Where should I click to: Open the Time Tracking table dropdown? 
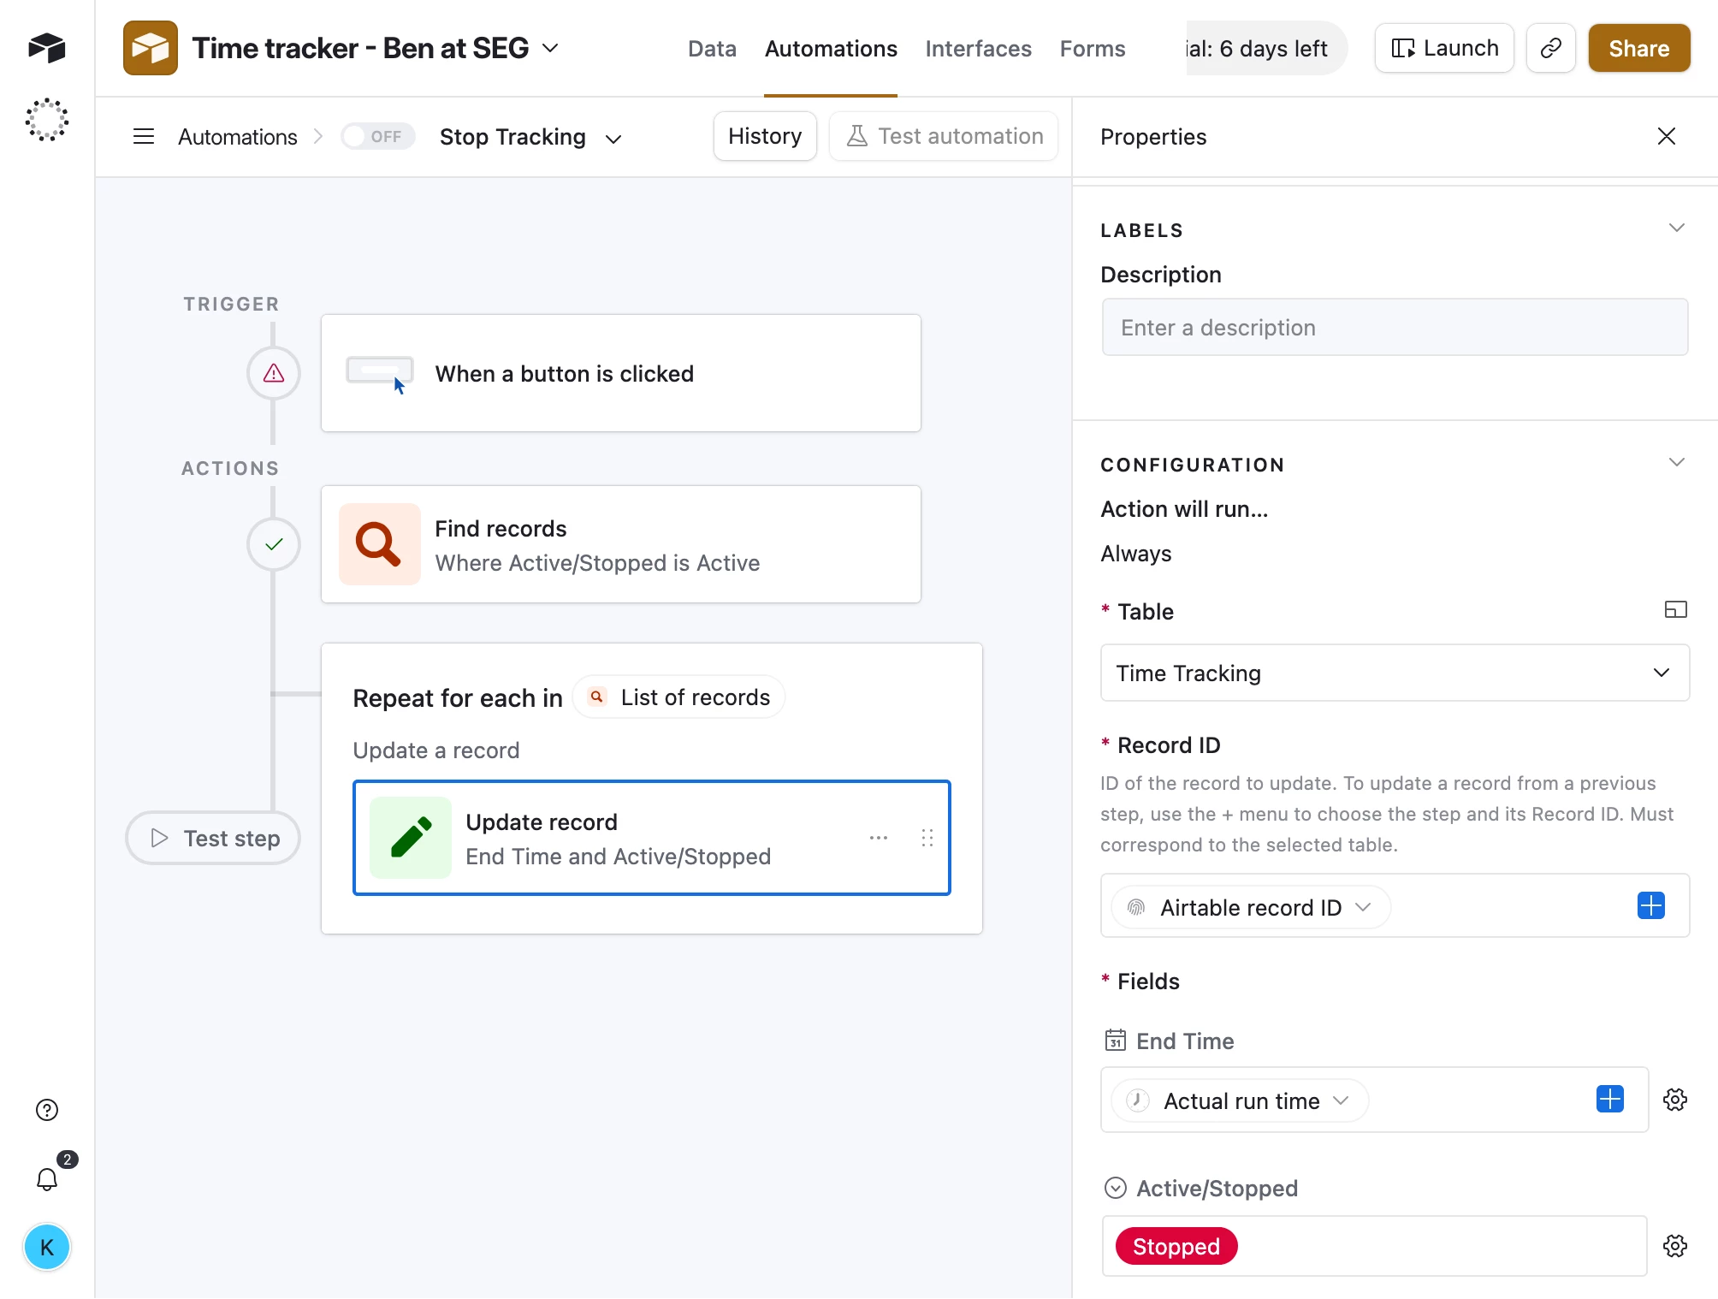pyautogui.click(x=1394, y=673)
